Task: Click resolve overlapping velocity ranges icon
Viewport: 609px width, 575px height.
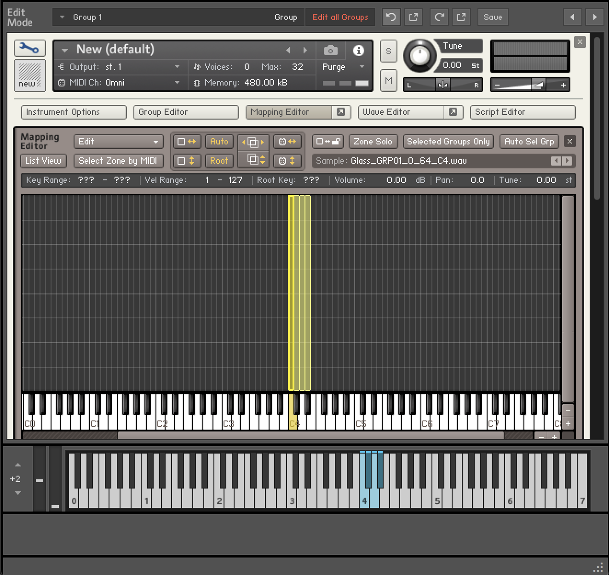Action: click(253, 161)
